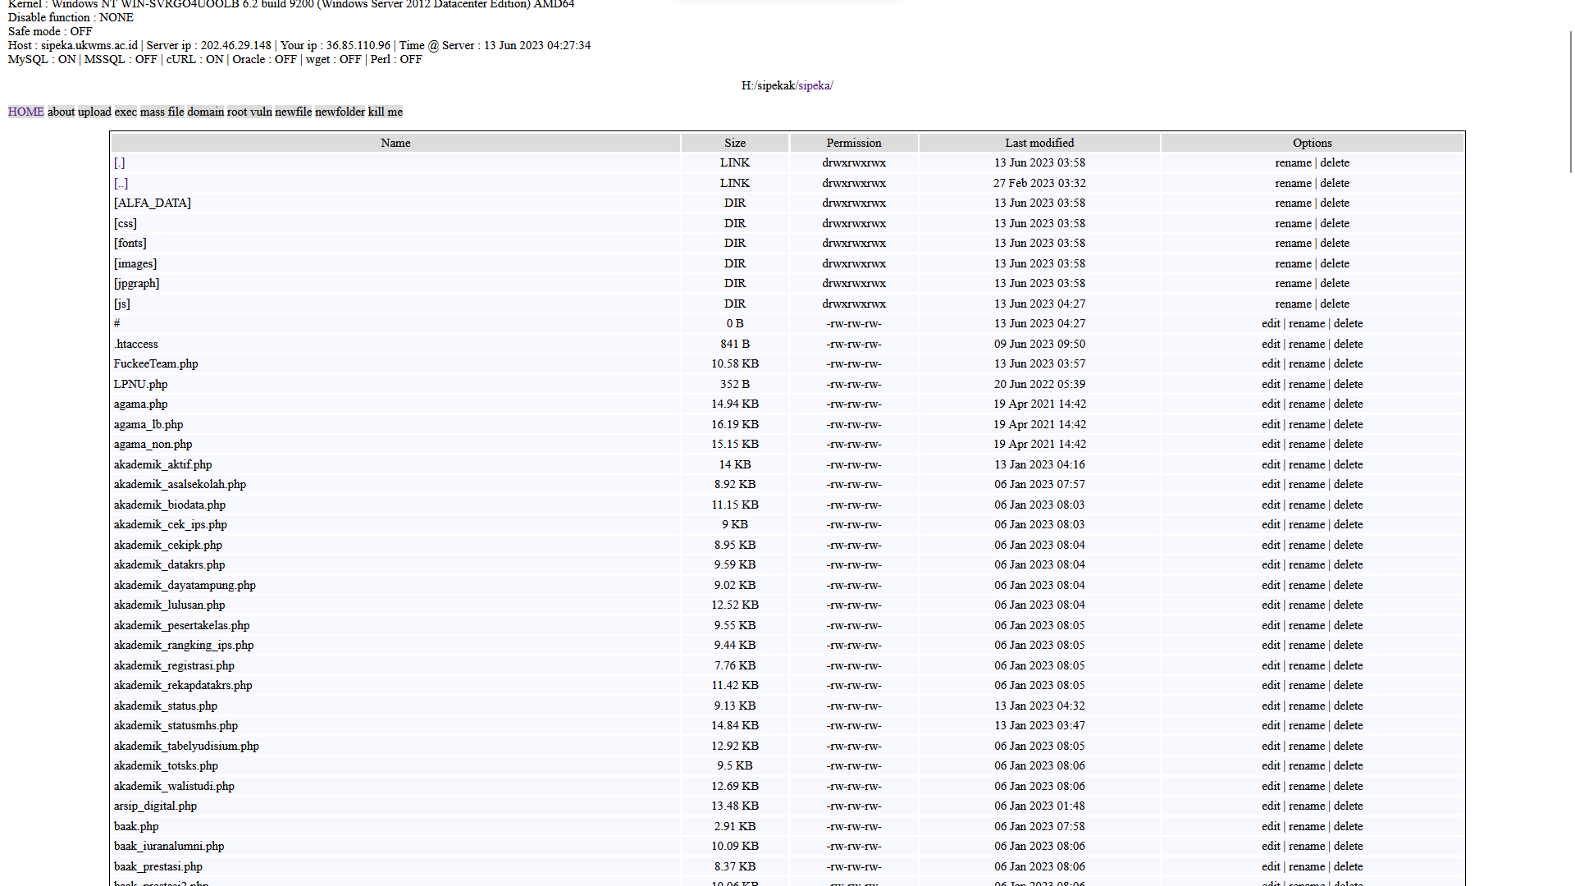The width and height of the screenshot is (1575, 886).
Task: Rename akademik_dayatampung.php
Action: pyautogui.click(x=1307, y=585)
